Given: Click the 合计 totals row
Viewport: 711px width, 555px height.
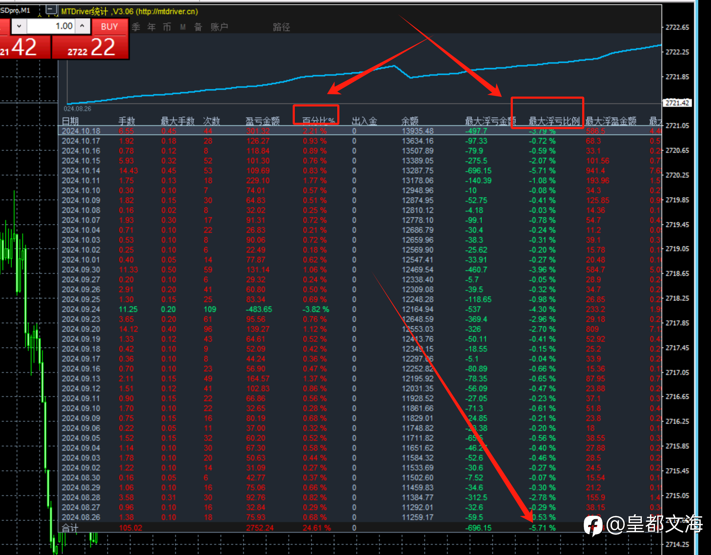Looking at the screenshot, I should tap(360, 528).
